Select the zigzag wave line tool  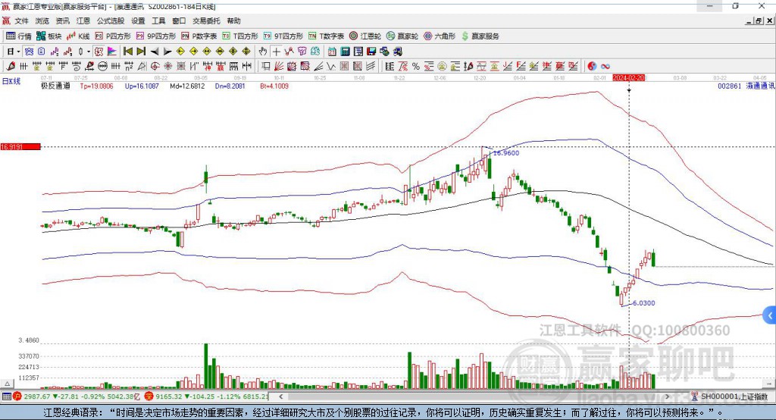point(330,66)
